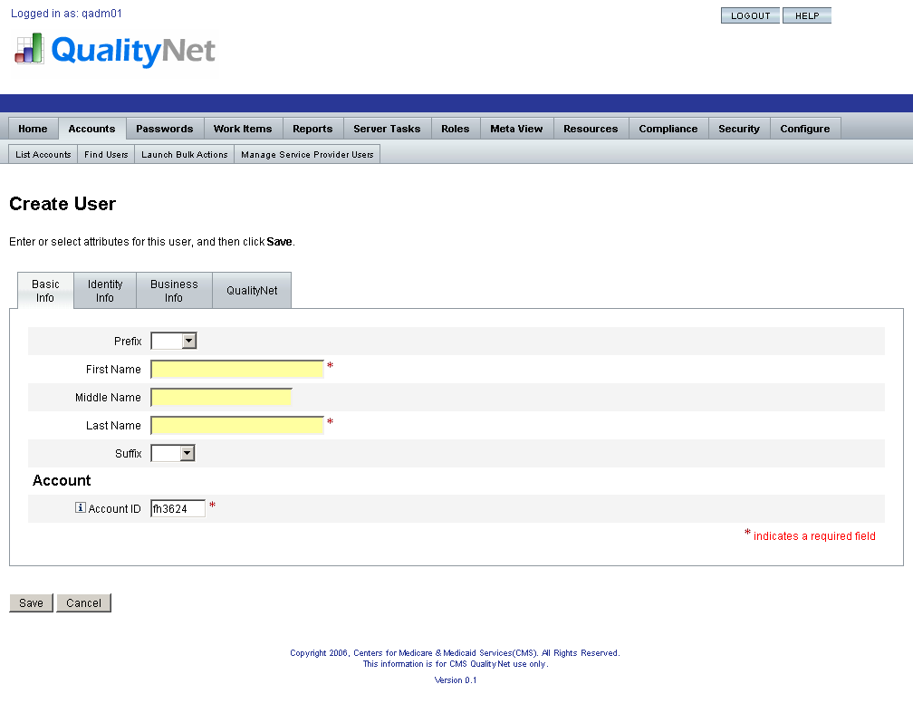The width and height of the screenshot is (913, 713).
Task: Open the Compliance menu
Action: (668, 129)
